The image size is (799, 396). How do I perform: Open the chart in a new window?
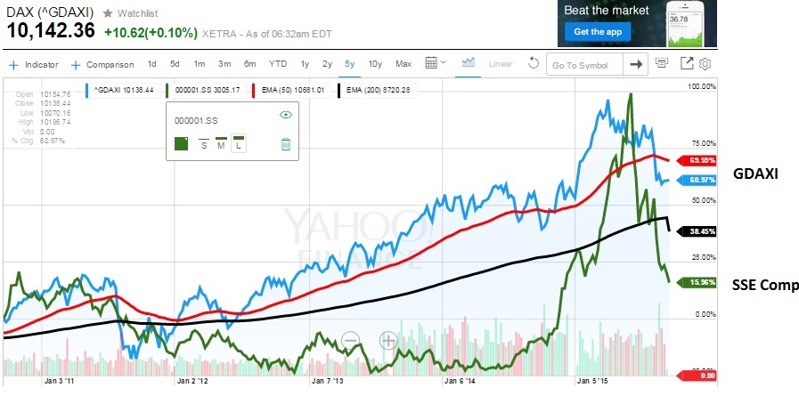pos(687,64)
